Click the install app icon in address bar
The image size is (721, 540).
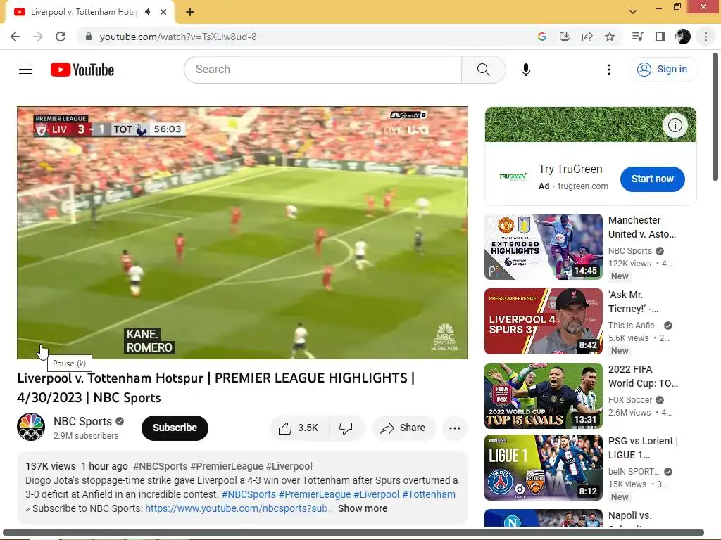(x=564, y=37)
